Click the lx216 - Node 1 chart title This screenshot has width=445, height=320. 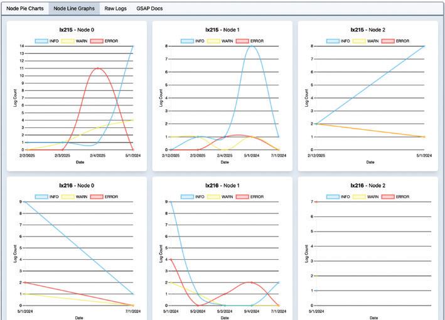[222, 186]
